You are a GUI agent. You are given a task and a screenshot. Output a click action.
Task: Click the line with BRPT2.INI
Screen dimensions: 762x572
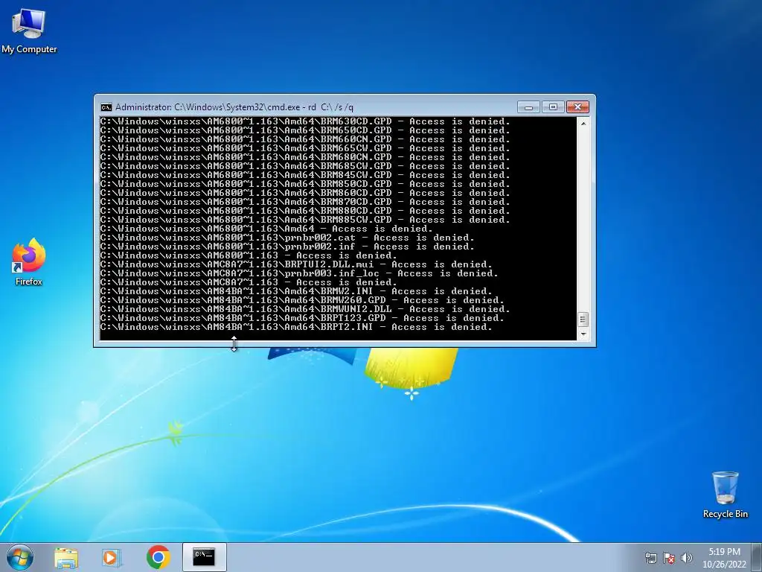coord(296,327)
